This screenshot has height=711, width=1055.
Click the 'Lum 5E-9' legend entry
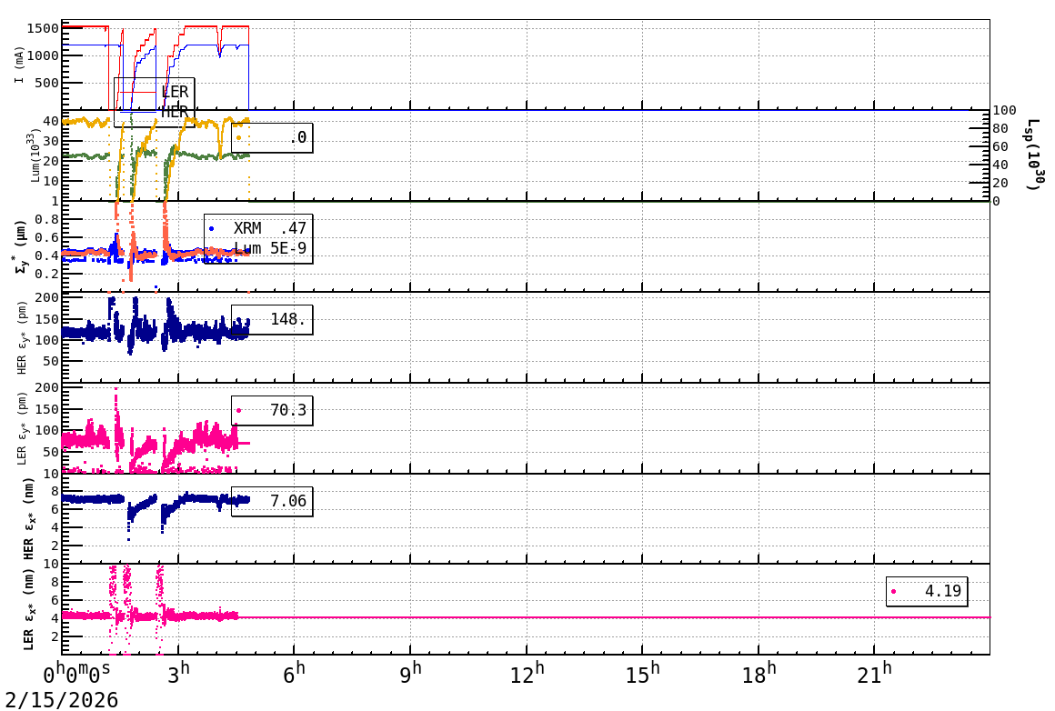pos(270,248)
